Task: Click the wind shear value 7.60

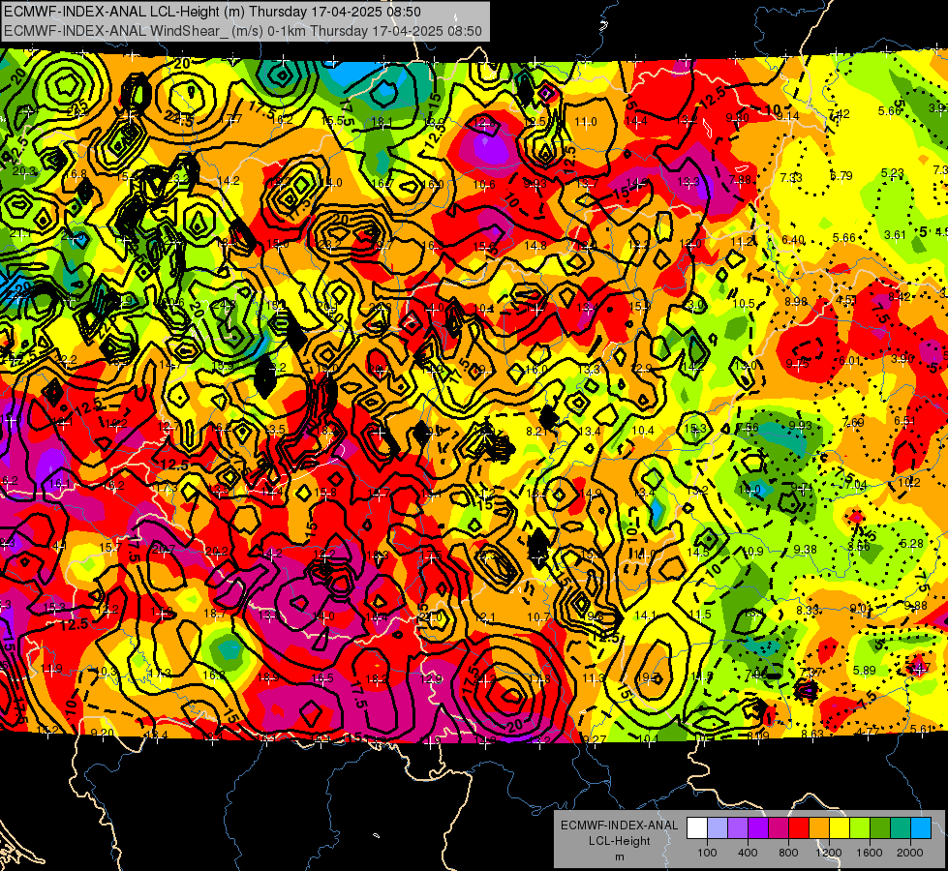Action: click(853, 422)
